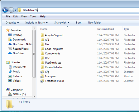Select the CodeTemplates folder icon

[42, 49]
